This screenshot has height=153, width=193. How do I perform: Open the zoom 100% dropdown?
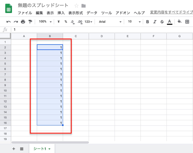45,21
